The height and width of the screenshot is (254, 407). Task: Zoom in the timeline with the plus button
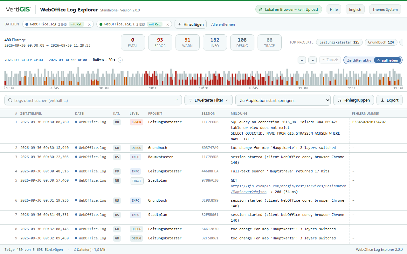[313, 60]
